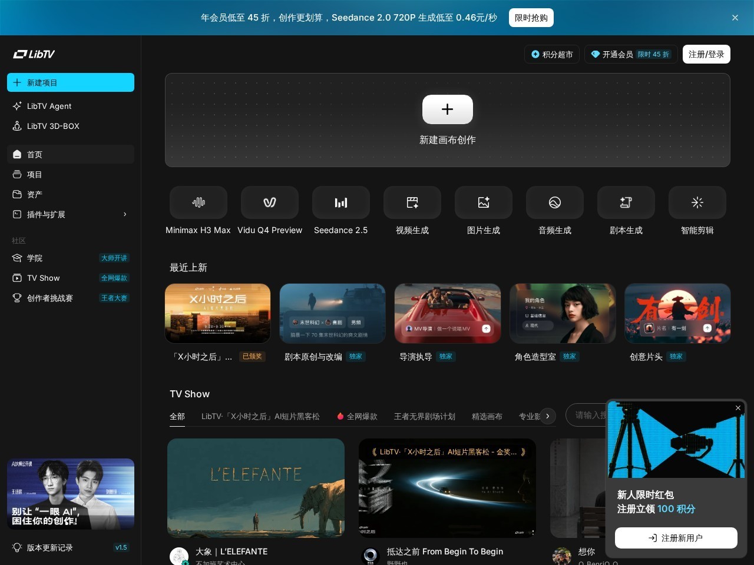754x565 pixels.
Task: Select the 王者无界剧场计划 tab
Action: coord(425,417)
